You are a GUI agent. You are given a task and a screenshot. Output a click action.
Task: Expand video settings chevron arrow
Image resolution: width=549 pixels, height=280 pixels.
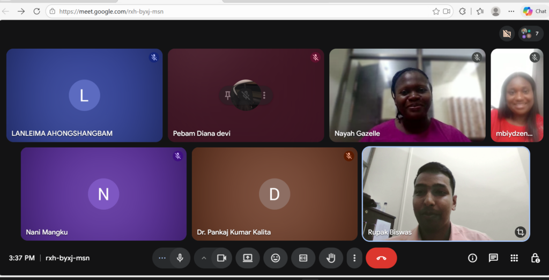pyautogui.click(x=204, y=258)
